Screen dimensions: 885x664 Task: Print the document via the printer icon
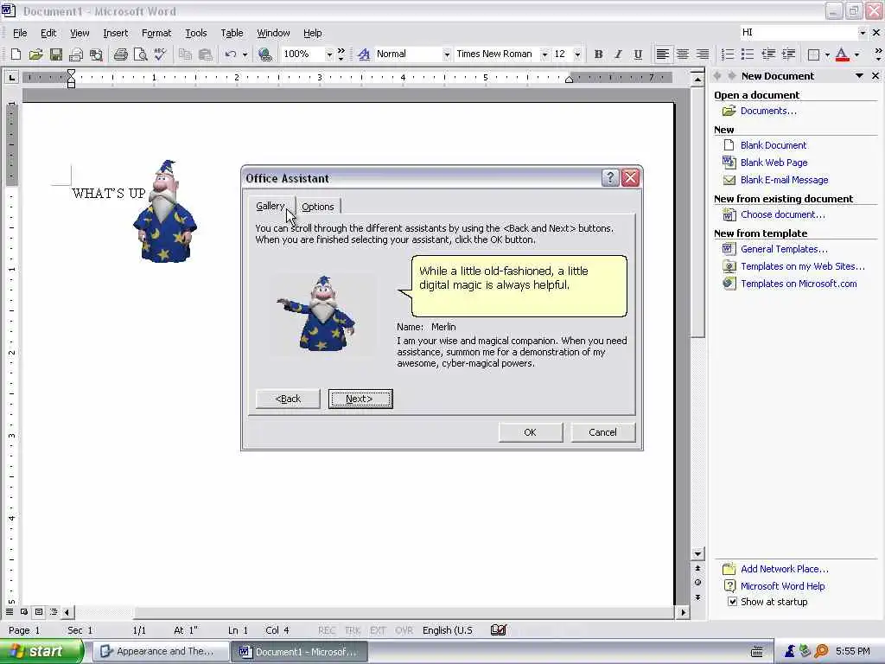click(120, 54)
